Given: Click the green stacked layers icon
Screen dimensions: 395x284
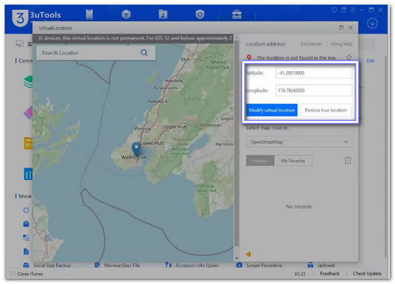Looking at the screenshot, I should (x=28, y=82).
